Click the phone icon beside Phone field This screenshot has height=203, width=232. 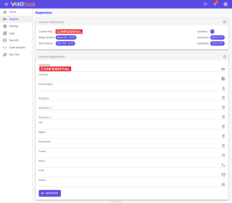[x=223, y=165]
